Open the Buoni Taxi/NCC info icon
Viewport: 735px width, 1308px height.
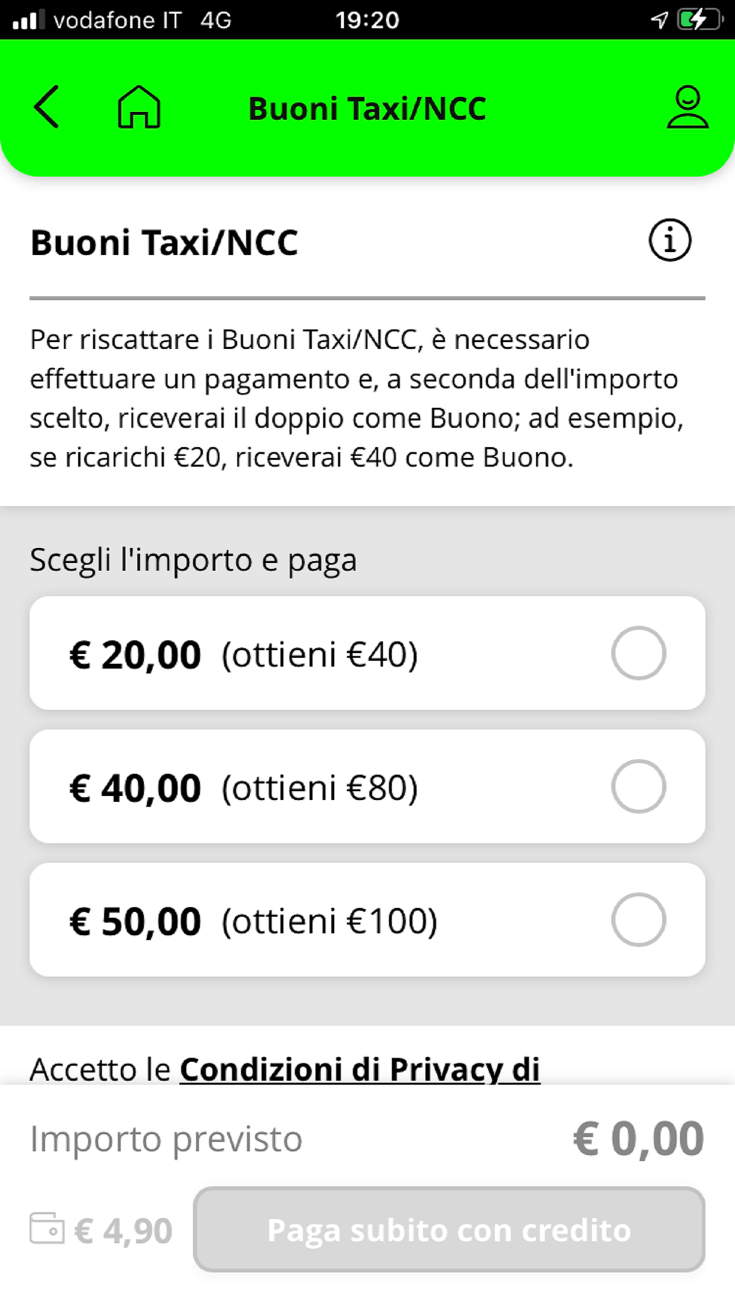[x=669, y=241]
